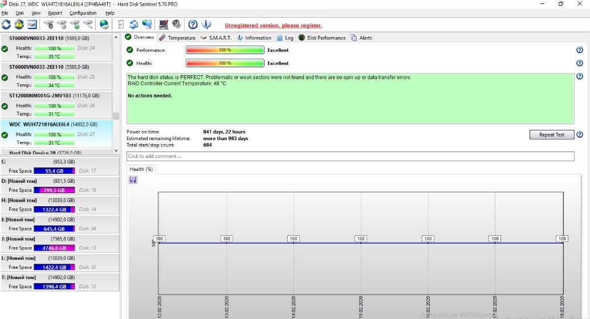This screenshot has width=590, height=319.
Task: Open the View menu
Action: [36, 13]
